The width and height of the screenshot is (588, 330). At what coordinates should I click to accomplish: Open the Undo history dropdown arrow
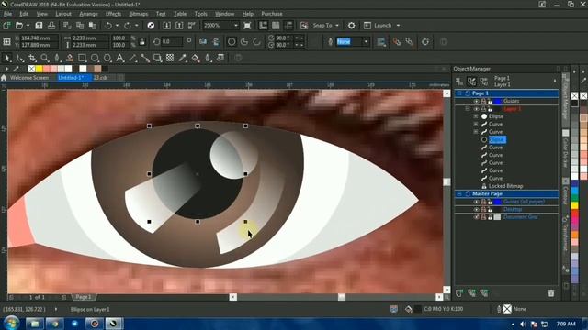pyautogui.click(x=117, y=26)
